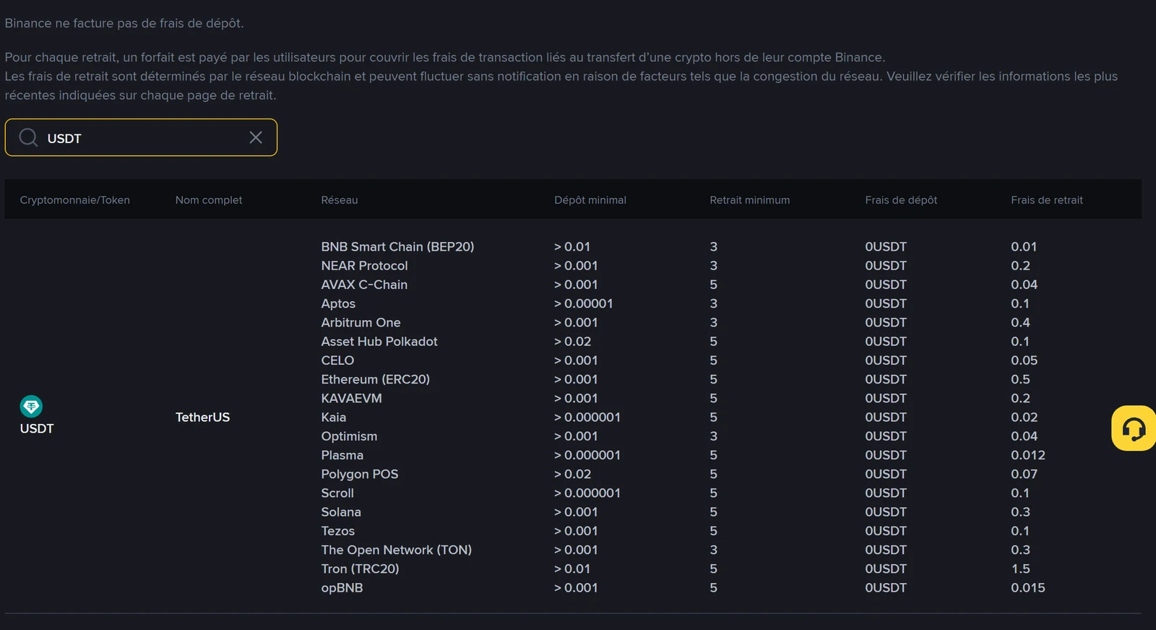Click the Nom complet column header
Image resolution: width=1156 pixels, height=630 pixels.
click(209, 200)
